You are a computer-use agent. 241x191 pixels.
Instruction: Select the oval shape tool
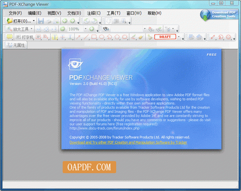[x=102, y=37]
